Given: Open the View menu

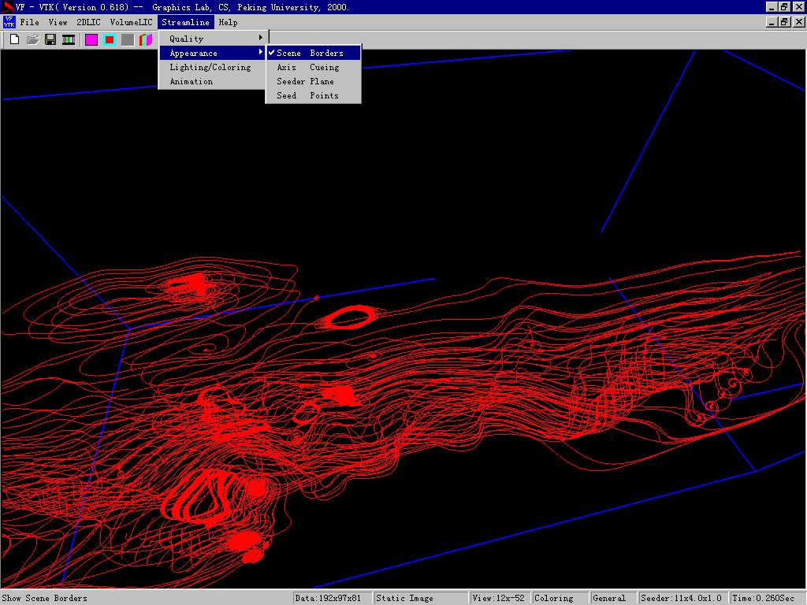Looking at the screenshot, I should click(x=58, y=22).
